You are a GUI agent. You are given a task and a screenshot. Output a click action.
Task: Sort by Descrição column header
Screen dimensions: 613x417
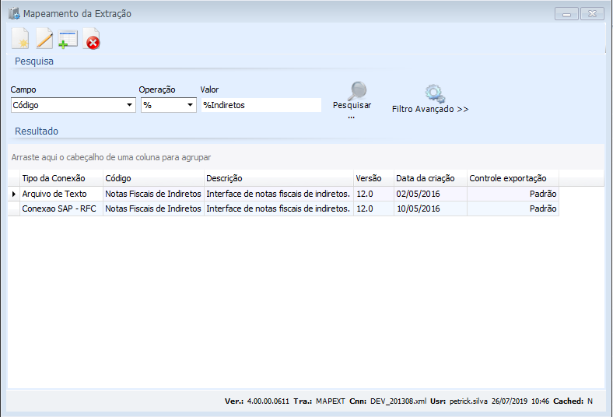(x=278, y=178)
